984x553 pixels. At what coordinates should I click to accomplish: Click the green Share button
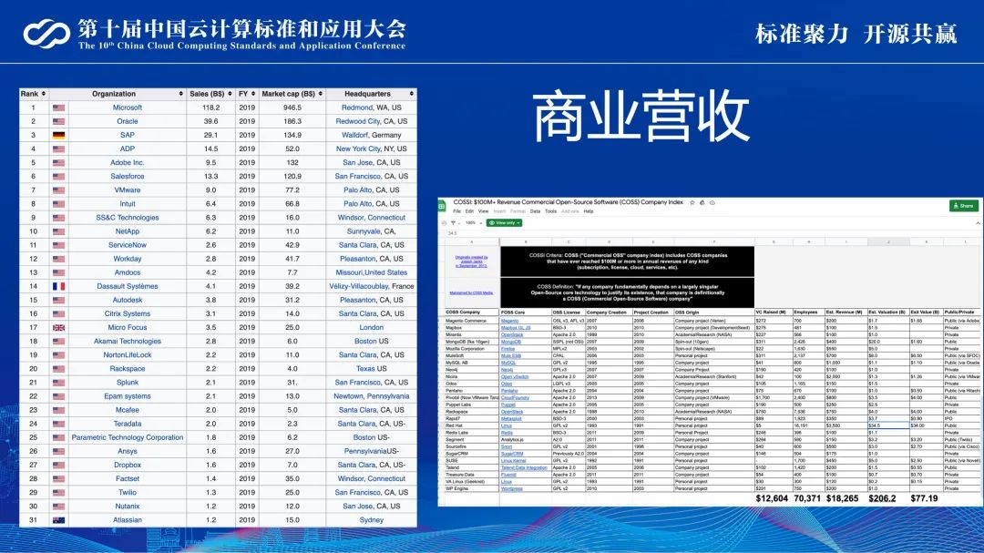tap(963, 205)
